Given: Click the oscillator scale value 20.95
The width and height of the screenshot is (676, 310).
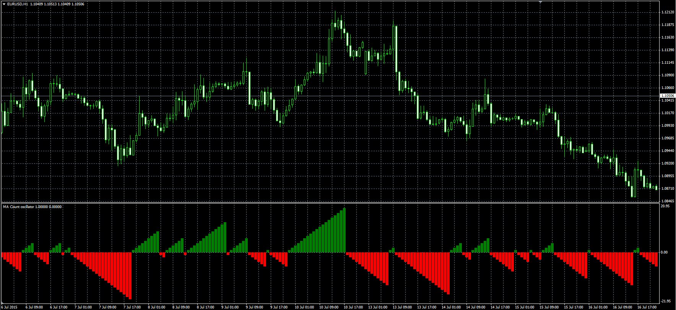Looking at the screenshot, I should (665, 206).
